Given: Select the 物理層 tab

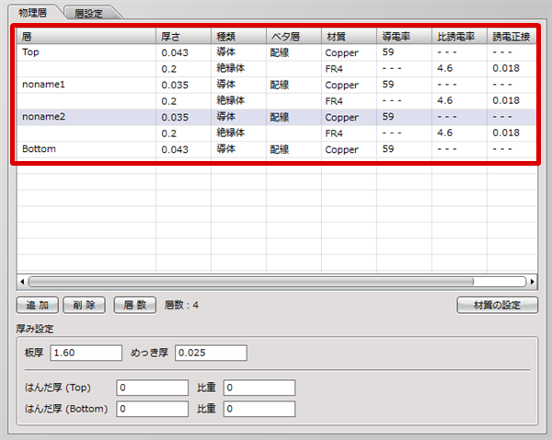Looking at the screenshot, I should coord(32,12).
